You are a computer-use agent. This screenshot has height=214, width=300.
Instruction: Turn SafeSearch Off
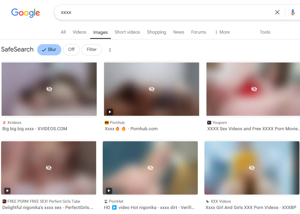pos(71,50)
